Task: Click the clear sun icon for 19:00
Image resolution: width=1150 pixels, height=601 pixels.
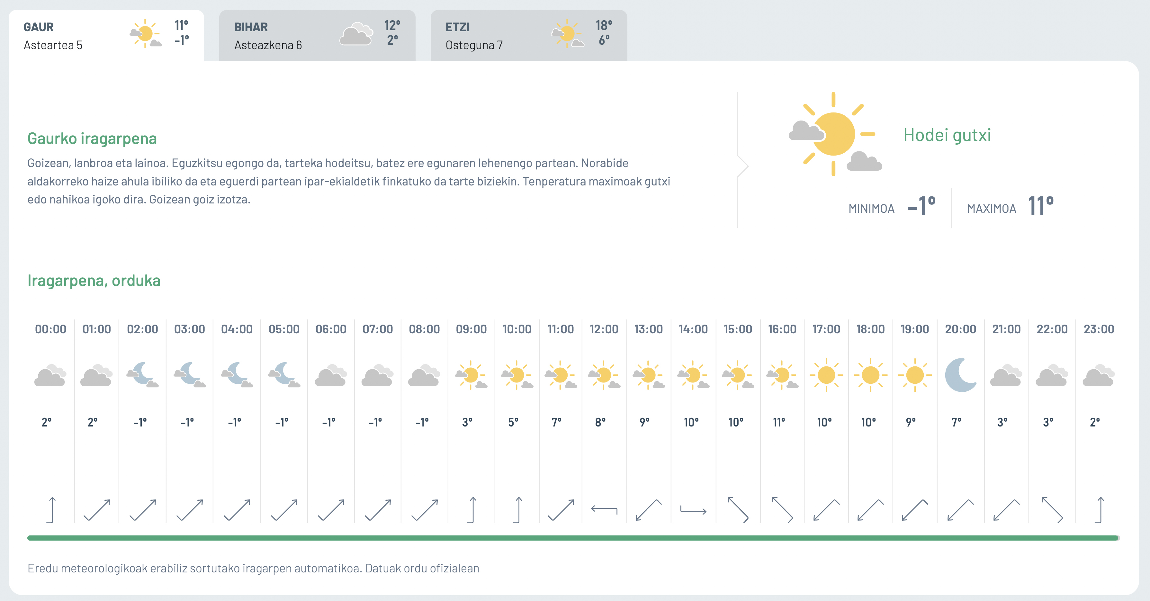Action: (x=915, y=375)
